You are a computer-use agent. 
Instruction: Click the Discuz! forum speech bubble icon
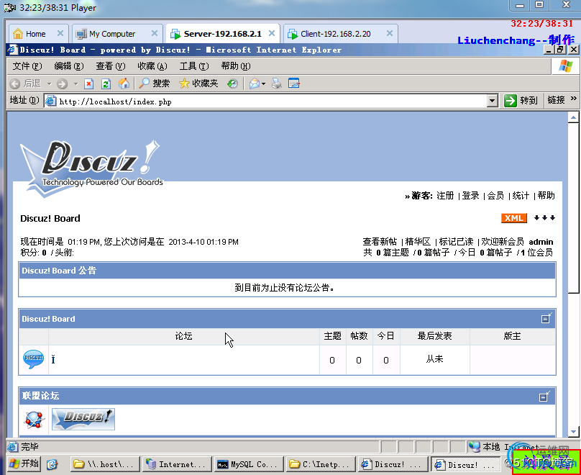33,359
